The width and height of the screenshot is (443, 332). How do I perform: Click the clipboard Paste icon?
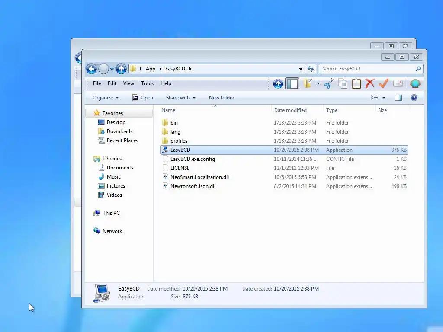[x=356, y=83]
